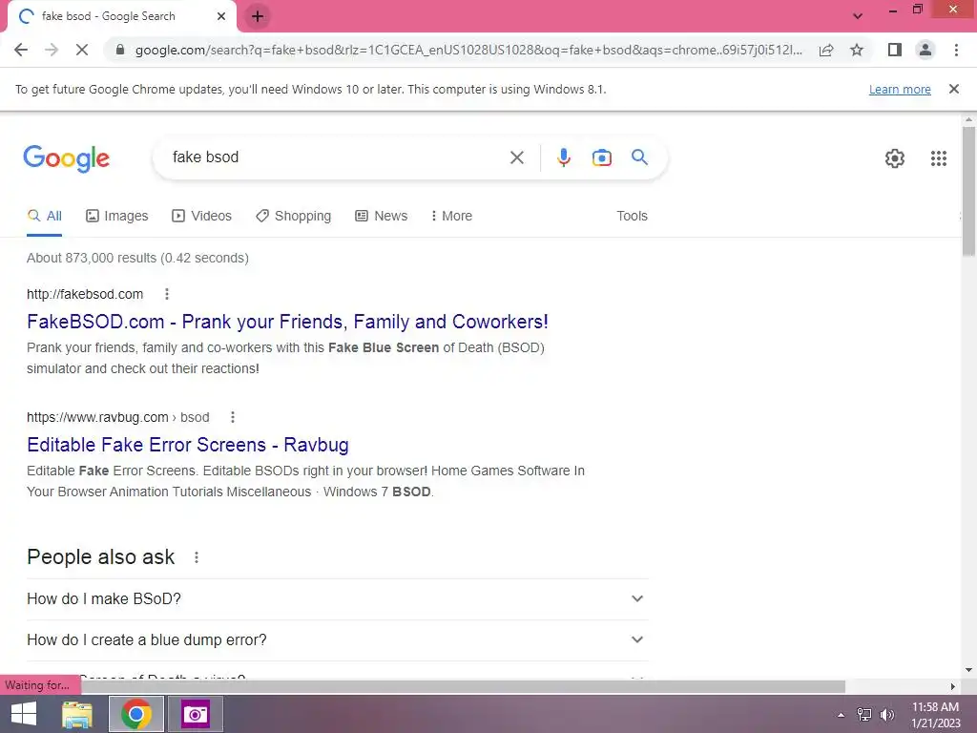Open the network status tray icon
This screenshot has height=733, width=977.
(863, 715)
